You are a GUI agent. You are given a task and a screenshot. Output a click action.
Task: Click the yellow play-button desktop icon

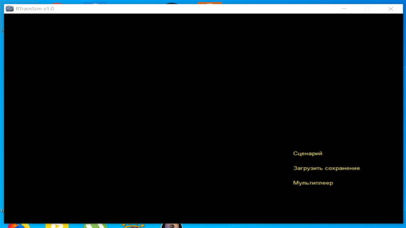point(57,226)
